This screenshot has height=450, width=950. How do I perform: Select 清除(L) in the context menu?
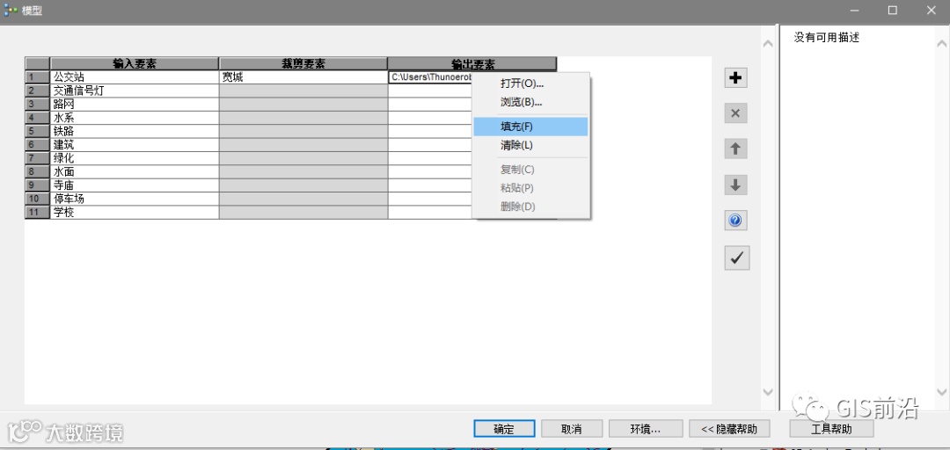point(530,145)
